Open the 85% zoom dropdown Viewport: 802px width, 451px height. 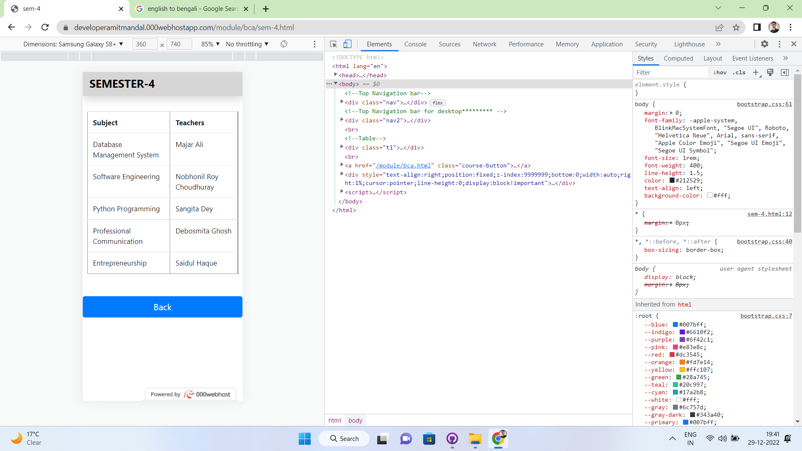coord(211,44)
